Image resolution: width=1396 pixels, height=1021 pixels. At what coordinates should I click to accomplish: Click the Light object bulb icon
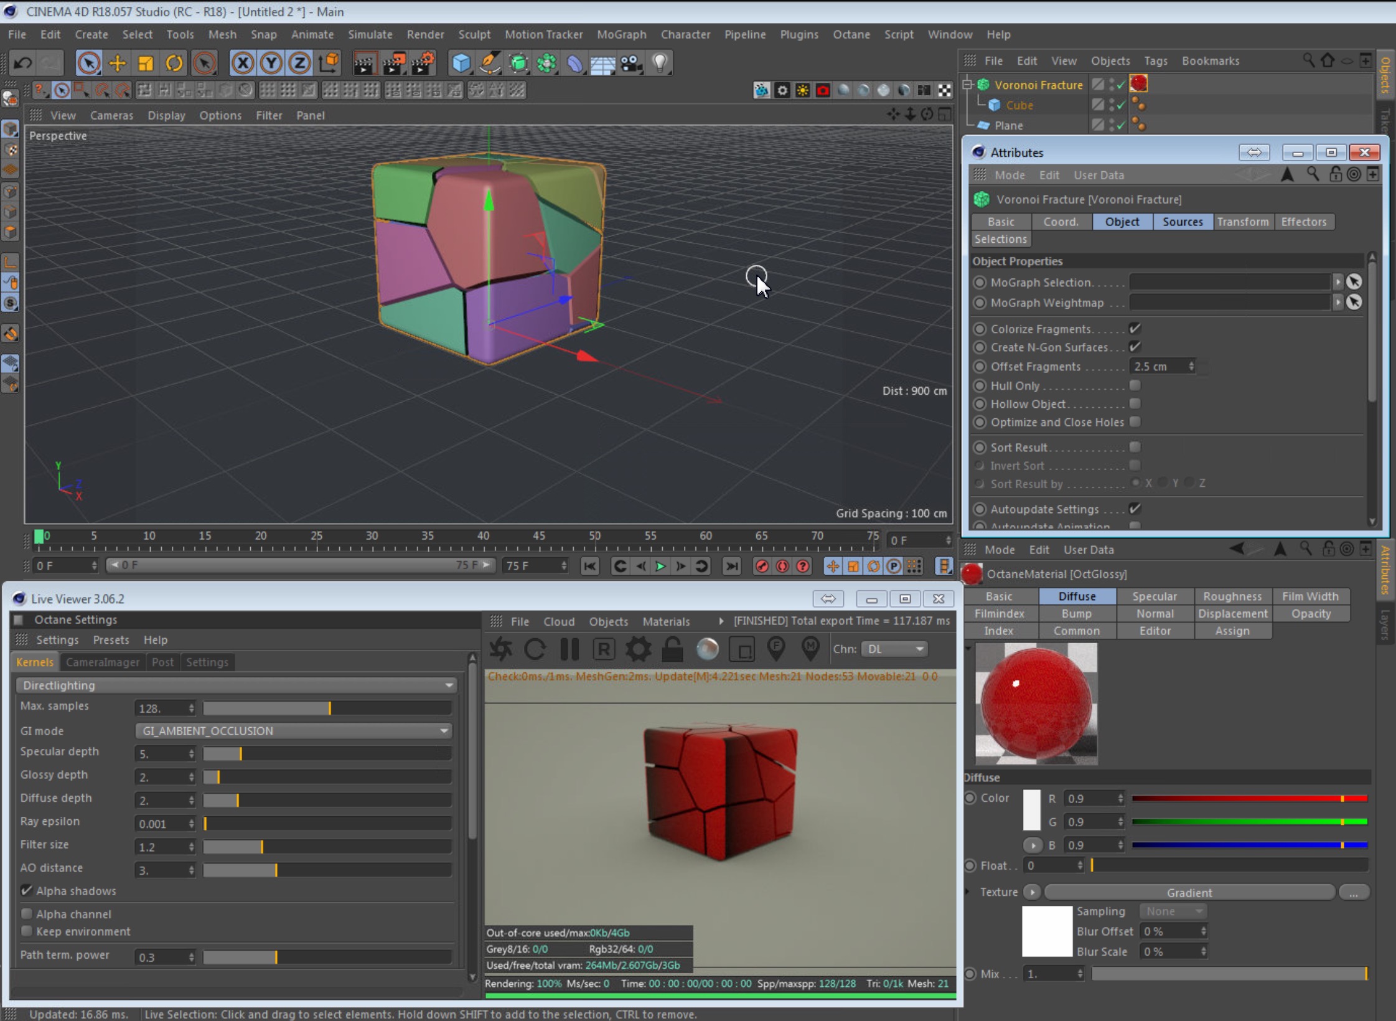tap(660, 64)
